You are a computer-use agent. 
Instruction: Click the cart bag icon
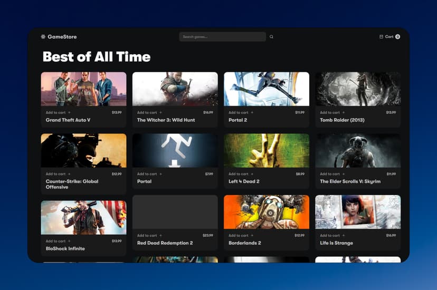(x=381, y=37)
